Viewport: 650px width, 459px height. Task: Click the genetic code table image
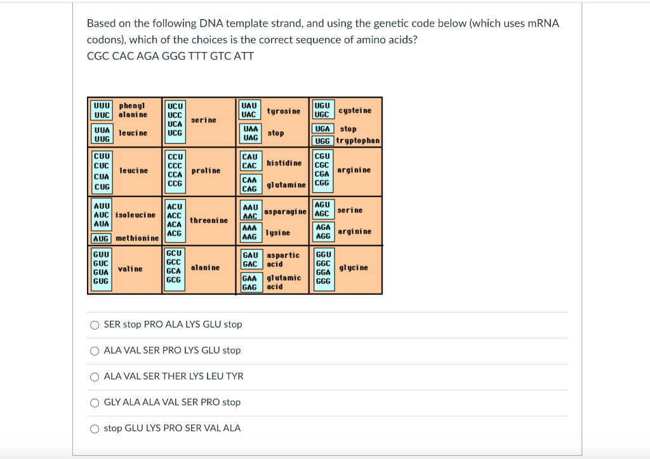pyautogui.click(x=235, y=195)
